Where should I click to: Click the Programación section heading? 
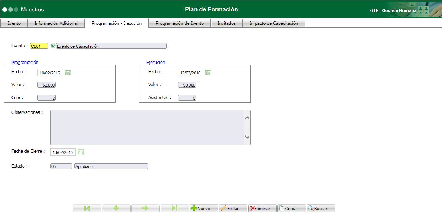(x=25, y=62)
